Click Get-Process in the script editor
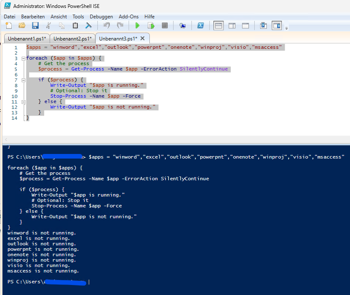 point(88,69)
